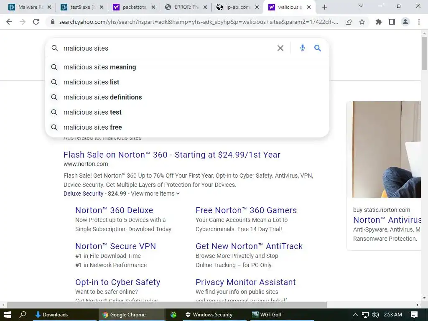
Task: Open the Opt-in to Cyber Safety link
Action: (x=117, y=282)
